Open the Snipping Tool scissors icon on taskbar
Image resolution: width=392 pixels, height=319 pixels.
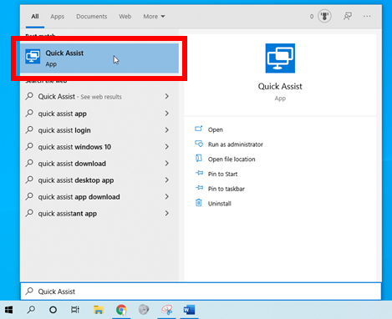point(166,310)
